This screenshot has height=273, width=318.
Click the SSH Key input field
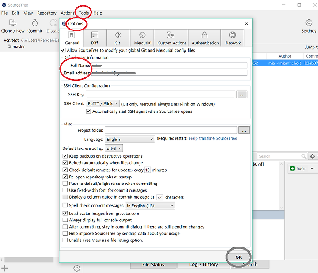click(x=160, y=94)
